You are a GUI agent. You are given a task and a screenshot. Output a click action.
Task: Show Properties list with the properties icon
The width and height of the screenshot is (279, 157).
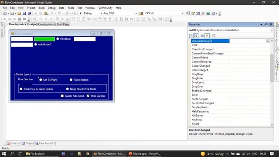[202, 36]
